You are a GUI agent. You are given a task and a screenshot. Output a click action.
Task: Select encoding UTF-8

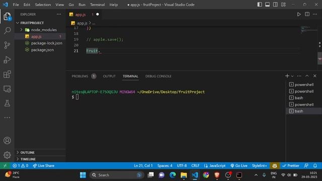point(182,165)
